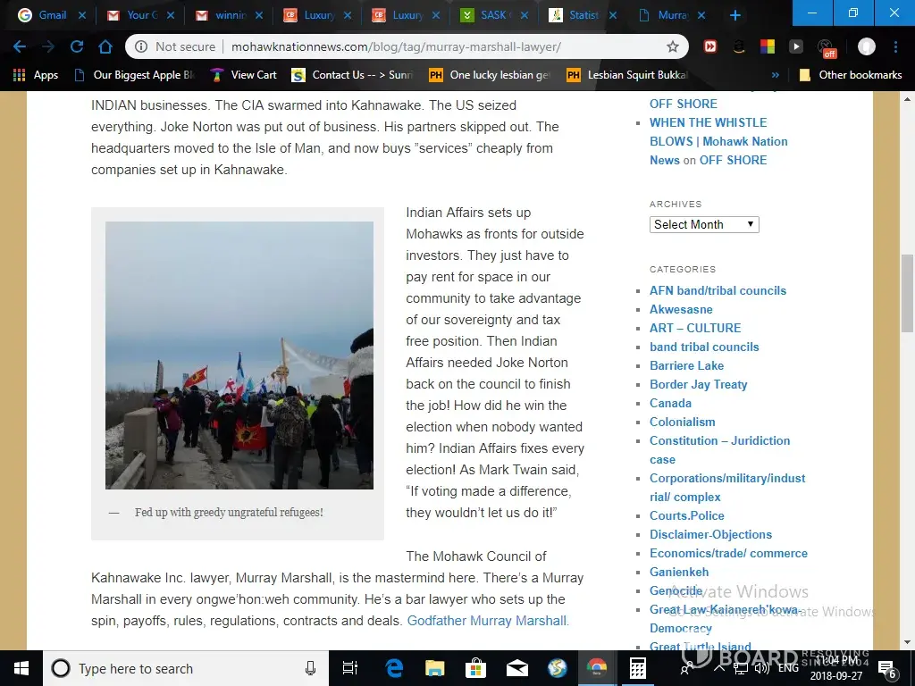The image size is (915, 686).
Task: Open the AFN band/tribal councils category
Action: pyautogui.click(x=718, y=290)
